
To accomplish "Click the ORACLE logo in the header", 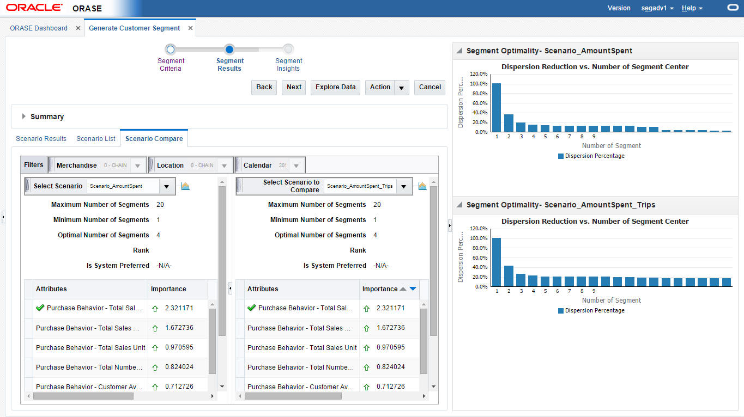I will [x=34, y=8].
